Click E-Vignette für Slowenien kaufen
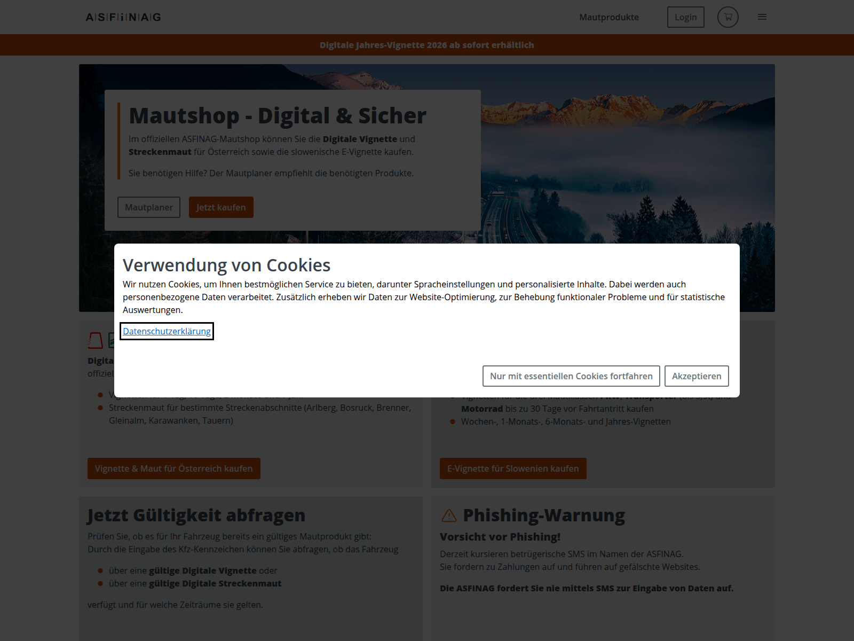 [513, 468]
